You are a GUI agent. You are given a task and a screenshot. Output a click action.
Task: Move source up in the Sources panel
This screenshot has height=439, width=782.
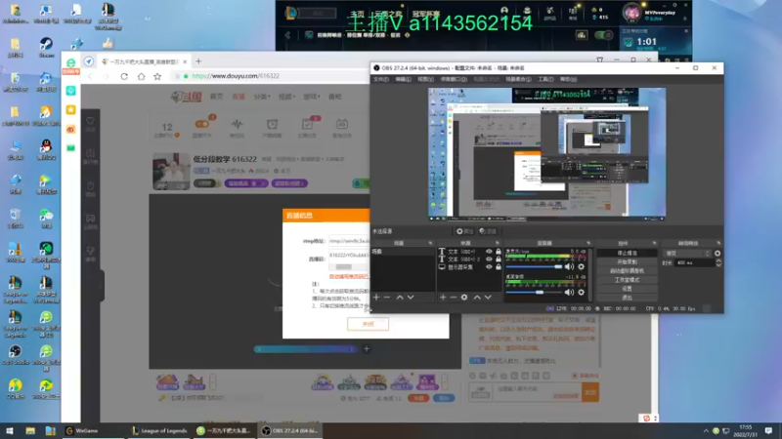pos(477,298)
